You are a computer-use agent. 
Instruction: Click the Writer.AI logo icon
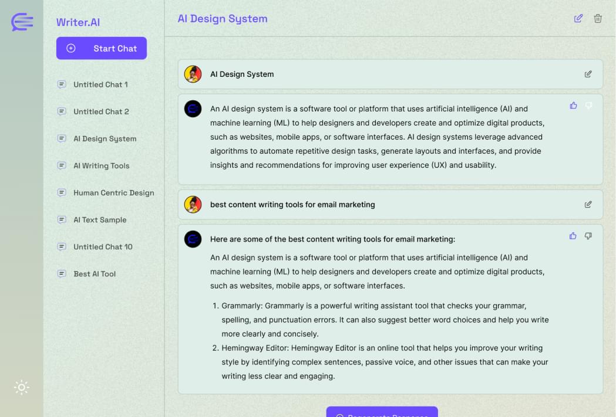point(22,22)
